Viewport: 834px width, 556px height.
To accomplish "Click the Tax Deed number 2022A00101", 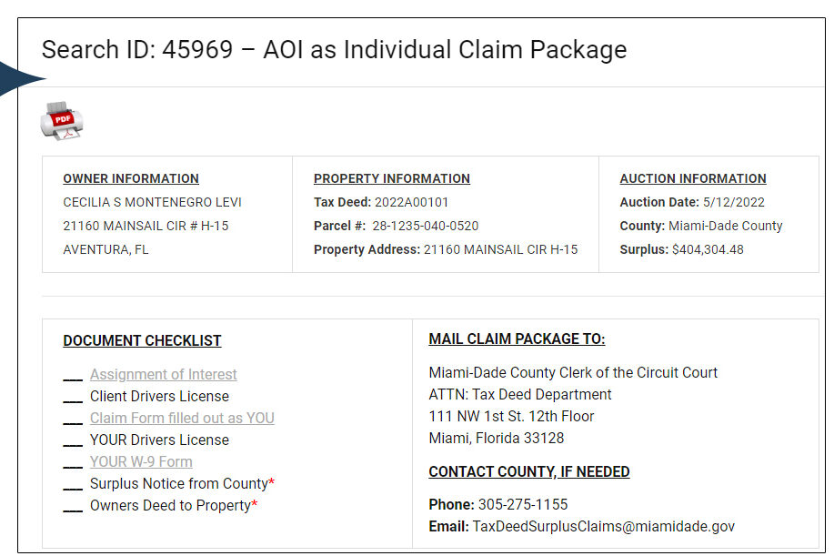I will point(412,202).
